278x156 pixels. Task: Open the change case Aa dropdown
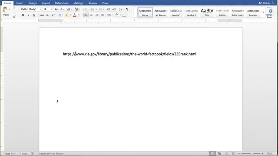coord(69,9)
